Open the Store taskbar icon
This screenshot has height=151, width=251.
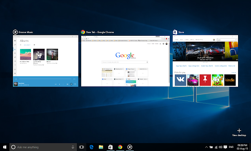point(111,147)
